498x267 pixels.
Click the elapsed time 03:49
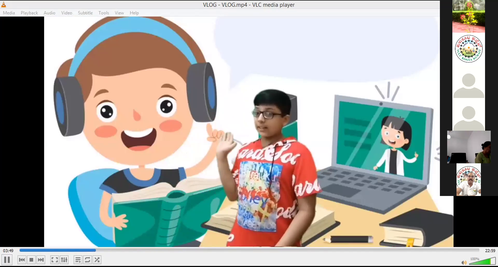pyautogui.click(x=8, y=251)
